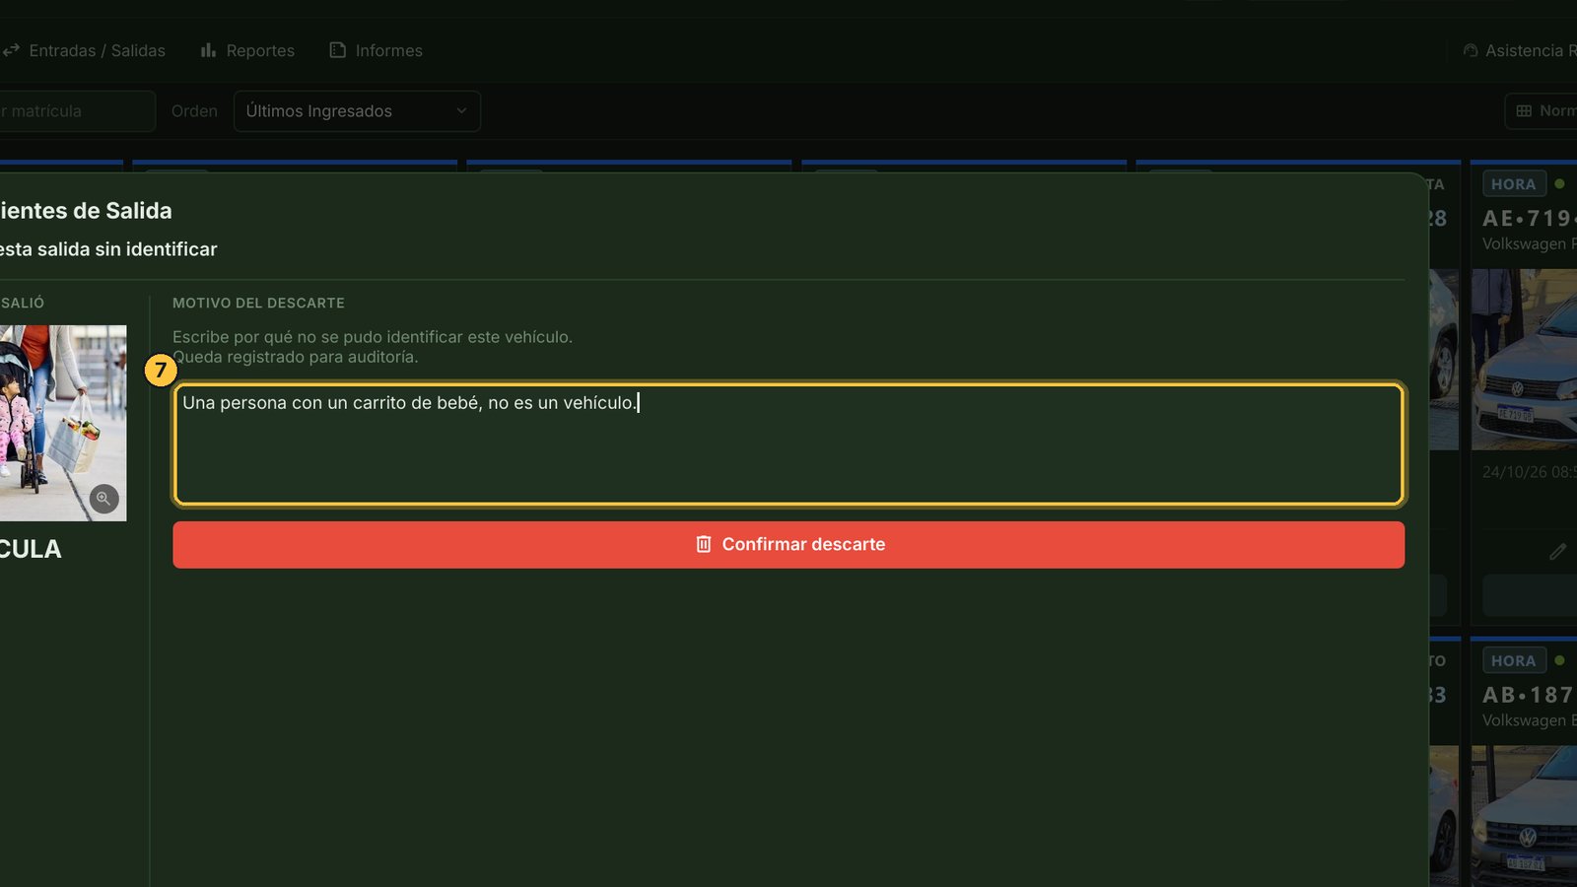This screenshot has height=887, width=1577.
Task: Zoom the stroller photo with magnifier icon
Action: pos(103,499)
